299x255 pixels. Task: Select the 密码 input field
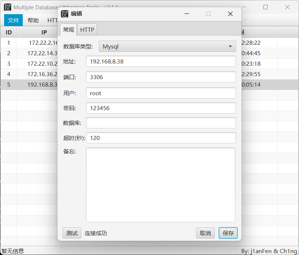click(x=161, y=108)
